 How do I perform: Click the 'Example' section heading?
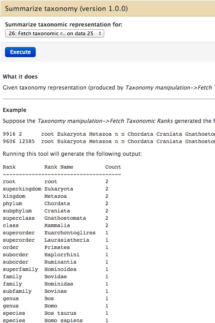click(15, 110)
